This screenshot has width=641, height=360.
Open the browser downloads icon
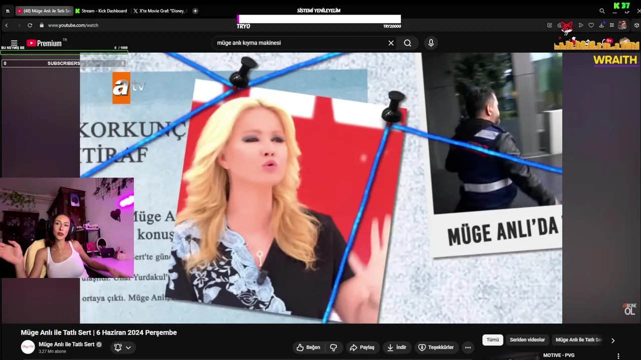tap(601, 25)
